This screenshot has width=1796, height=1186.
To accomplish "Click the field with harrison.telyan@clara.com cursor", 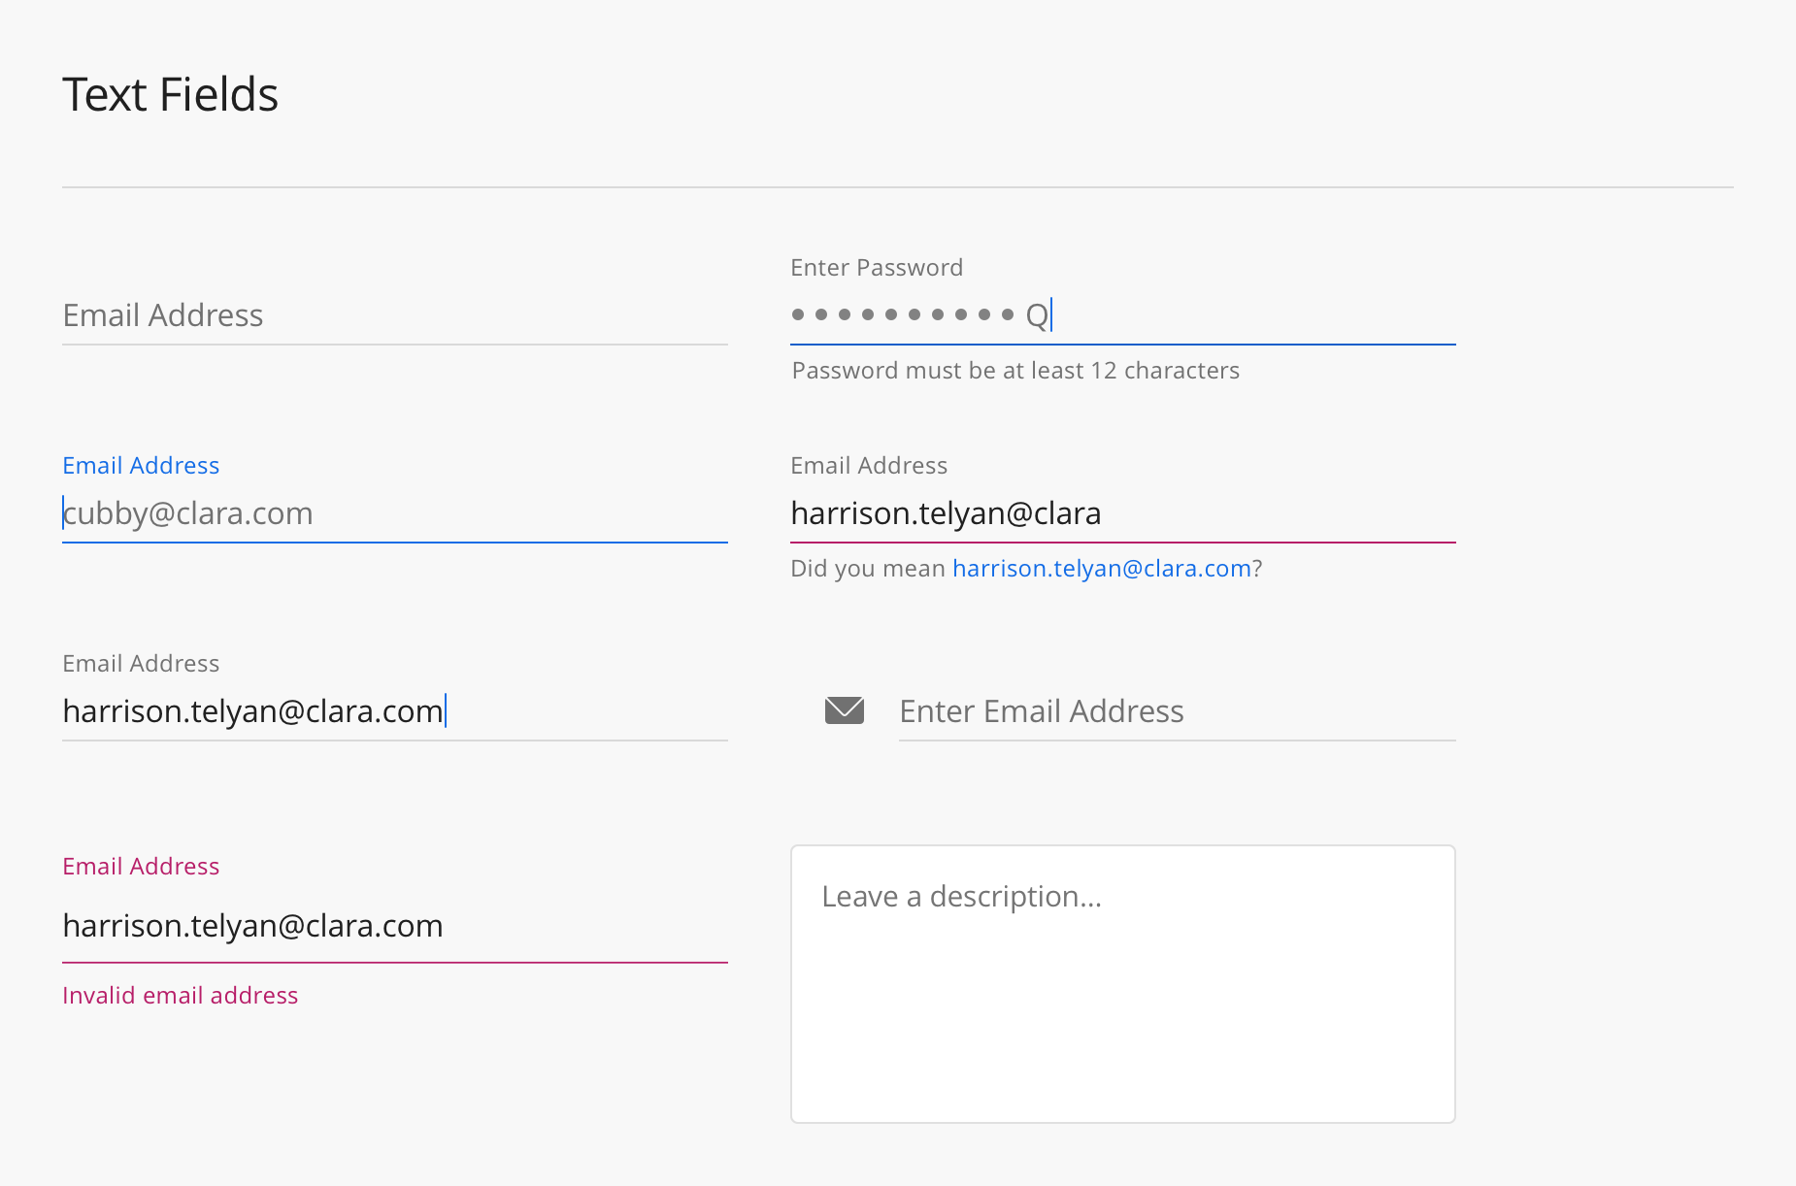I will (x=388, y=710).
